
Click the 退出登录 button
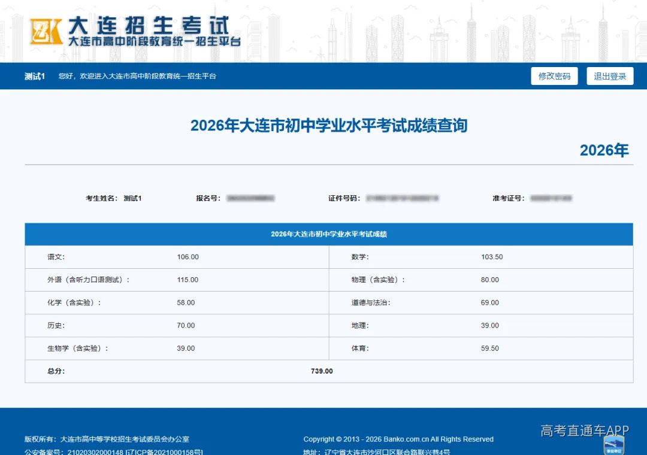click(x=610, y=76)
